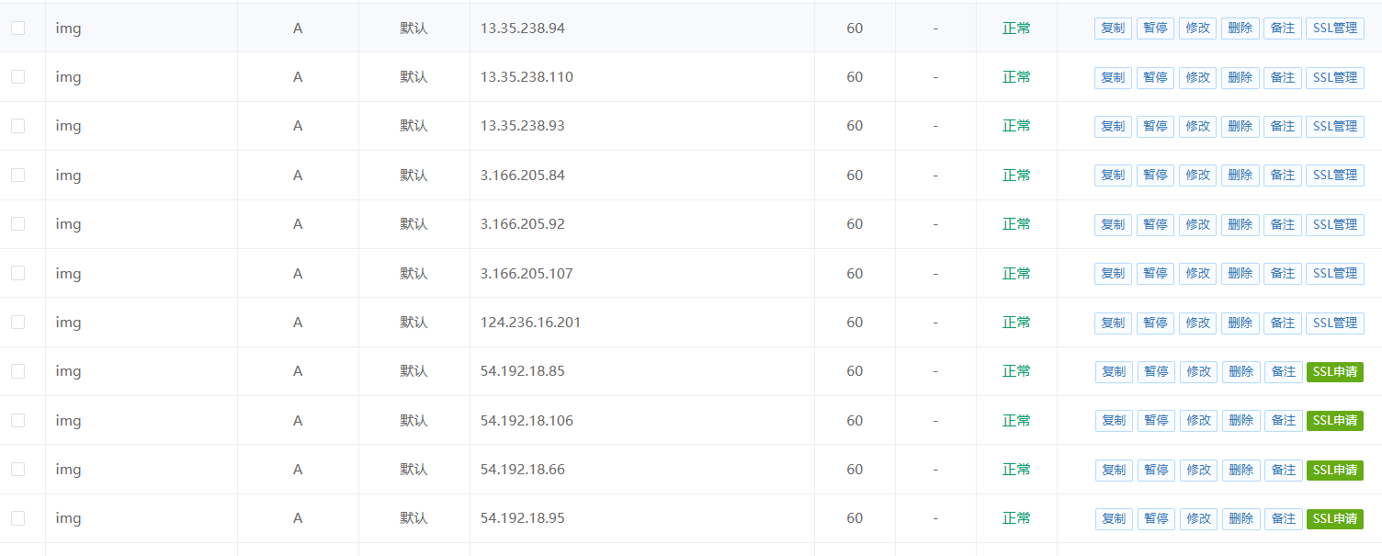Click 复制 for record 13.35.238.94

[x=1113, y=28]
